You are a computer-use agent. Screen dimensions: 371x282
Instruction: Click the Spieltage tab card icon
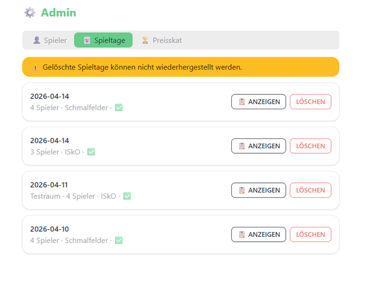tap(87, 40)
